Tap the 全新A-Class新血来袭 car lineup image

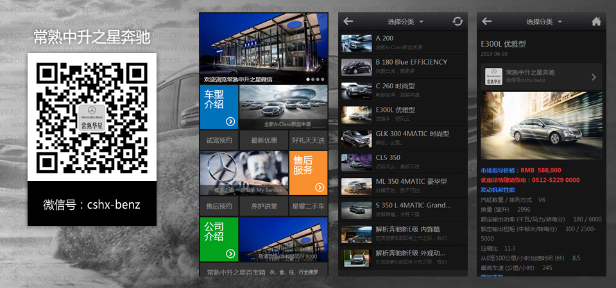(x=283, y=108)
